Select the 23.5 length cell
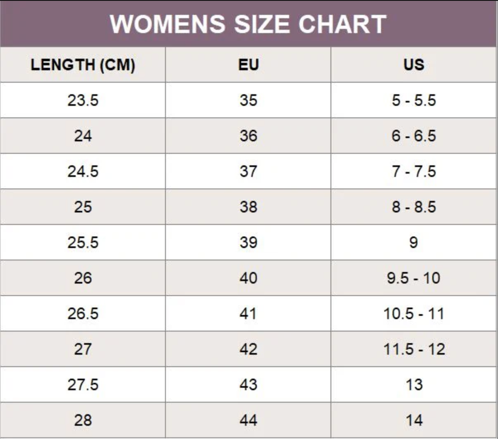Screen dimensions: 498x439 (83, 100)
